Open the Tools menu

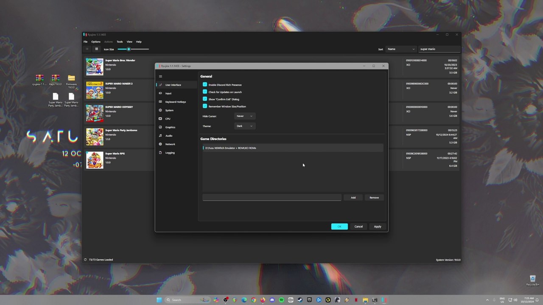pyautogui.click(x=120, y=42)
